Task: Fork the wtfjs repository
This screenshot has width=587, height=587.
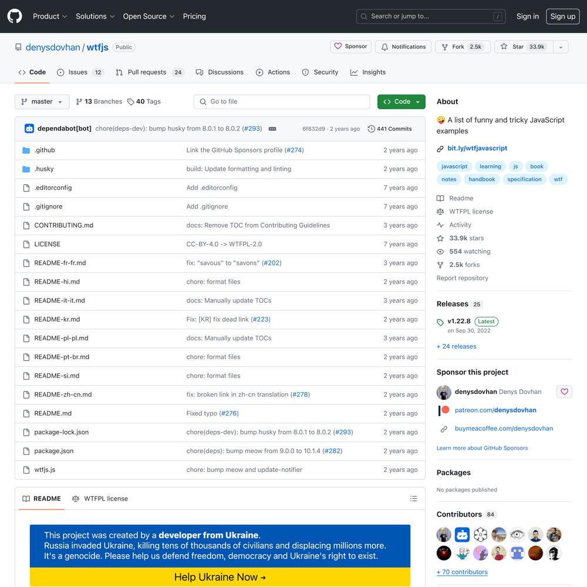Action: point(463,47)
